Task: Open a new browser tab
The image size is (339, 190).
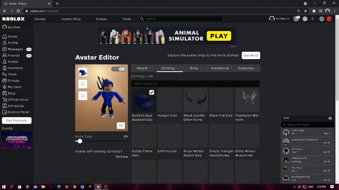Action: click(x=57, y=4)
